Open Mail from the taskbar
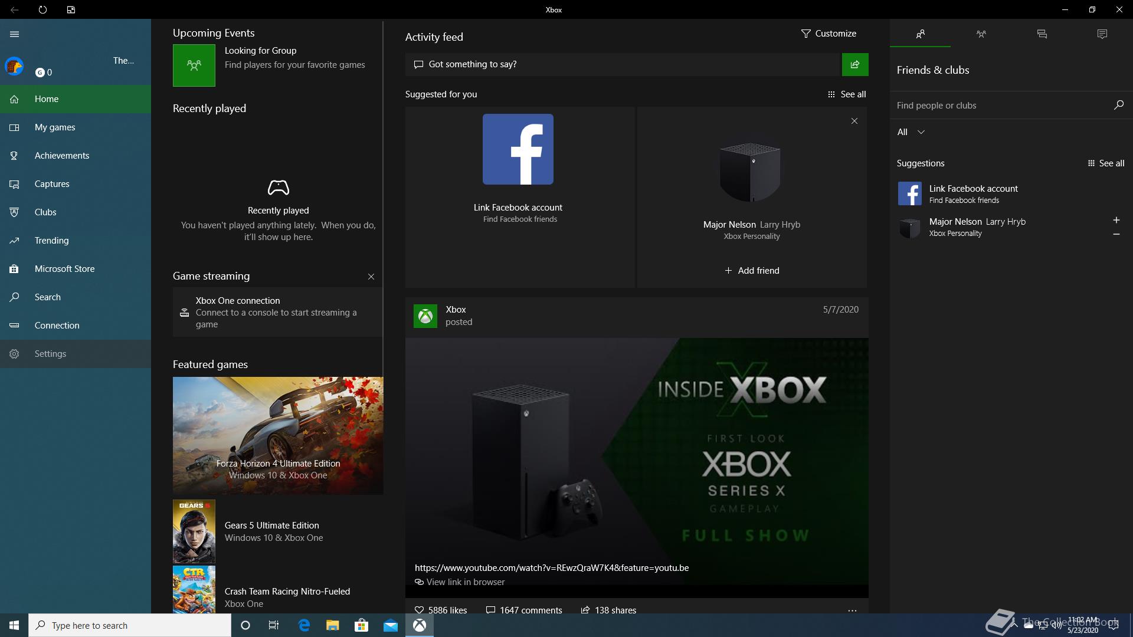This screenshot has width=1133, height=637. (390, 625)
